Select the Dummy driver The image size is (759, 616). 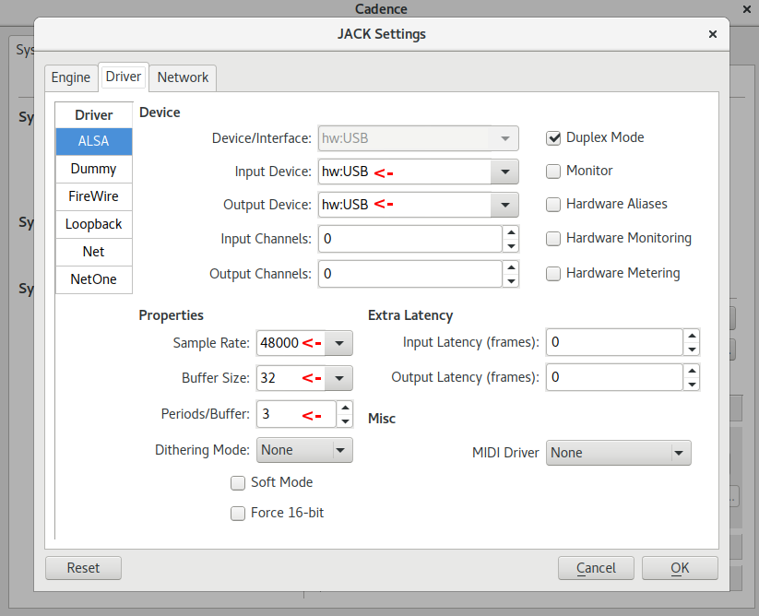click(x=93, y=169)
